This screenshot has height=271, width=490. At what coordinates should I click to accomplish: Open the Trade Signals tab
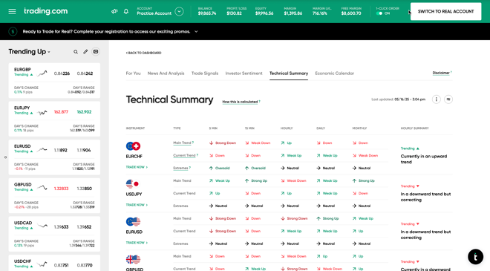pyautogui.click(x=205, y=74)
